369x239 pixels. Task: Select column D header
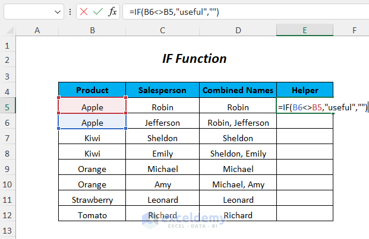[x=238, y=30]
